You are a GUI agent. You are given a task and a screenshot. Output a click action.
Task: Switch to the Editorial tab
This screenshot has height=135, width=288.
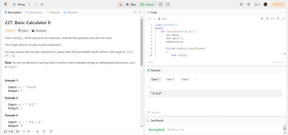[x=53, y=12]
